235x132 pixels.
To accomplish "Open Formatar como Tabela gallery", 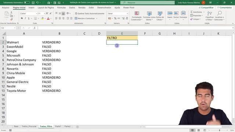I will point(149,16).
